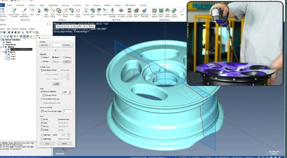Click the Project on Mesh tool
Screen dimensions: 287x158
coord(129,13)
